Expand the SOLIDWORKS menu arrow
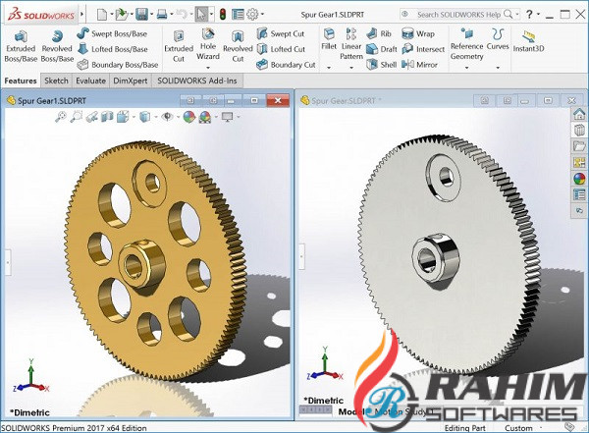 pos(81,15)
